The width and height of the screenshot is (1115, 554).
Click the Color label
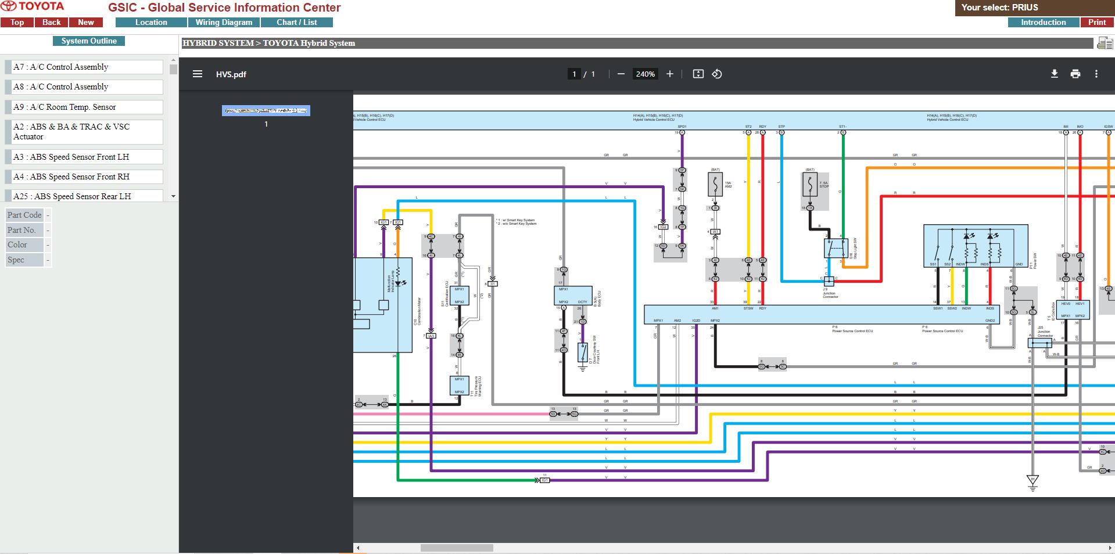[24, 244]
